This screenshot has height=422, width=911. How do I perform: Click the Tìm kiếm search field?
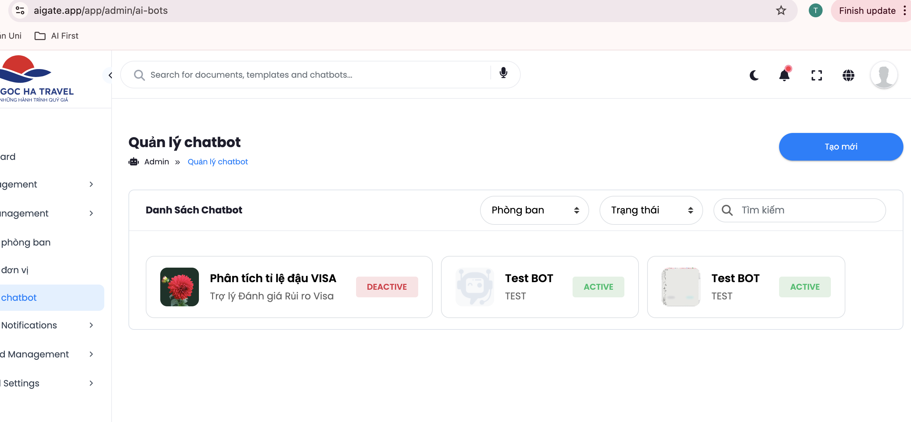pos(806,210)
